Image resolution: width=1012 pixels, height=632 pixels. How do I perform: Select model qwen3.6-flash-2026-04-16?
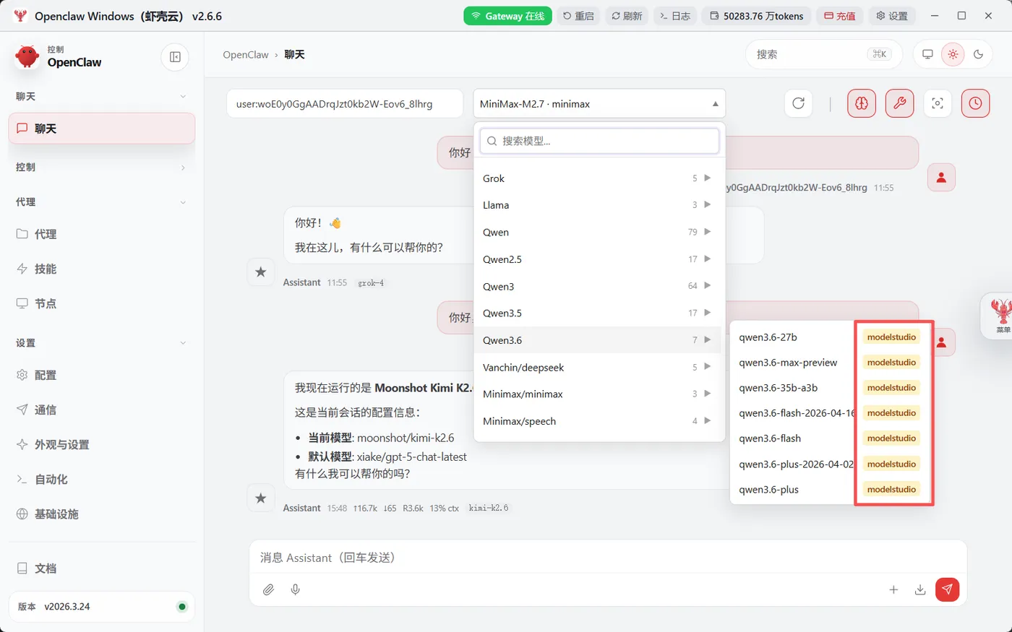coord(831,413)
